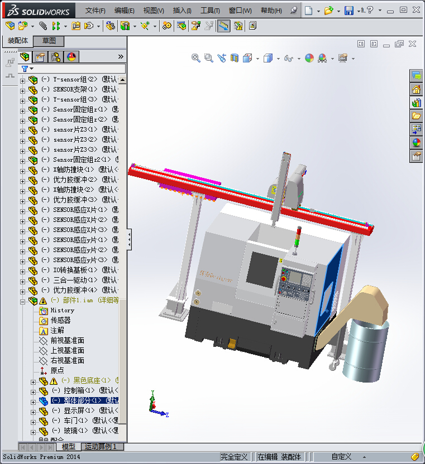Expand the manager tabs chevron arrow
The width and height of the screenshot is (425, 464).
pyautogui.click(x=121, y=56)
